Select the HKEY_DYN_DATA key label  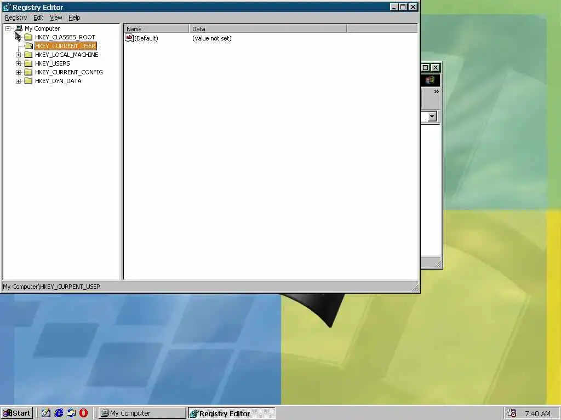[58, 81]
